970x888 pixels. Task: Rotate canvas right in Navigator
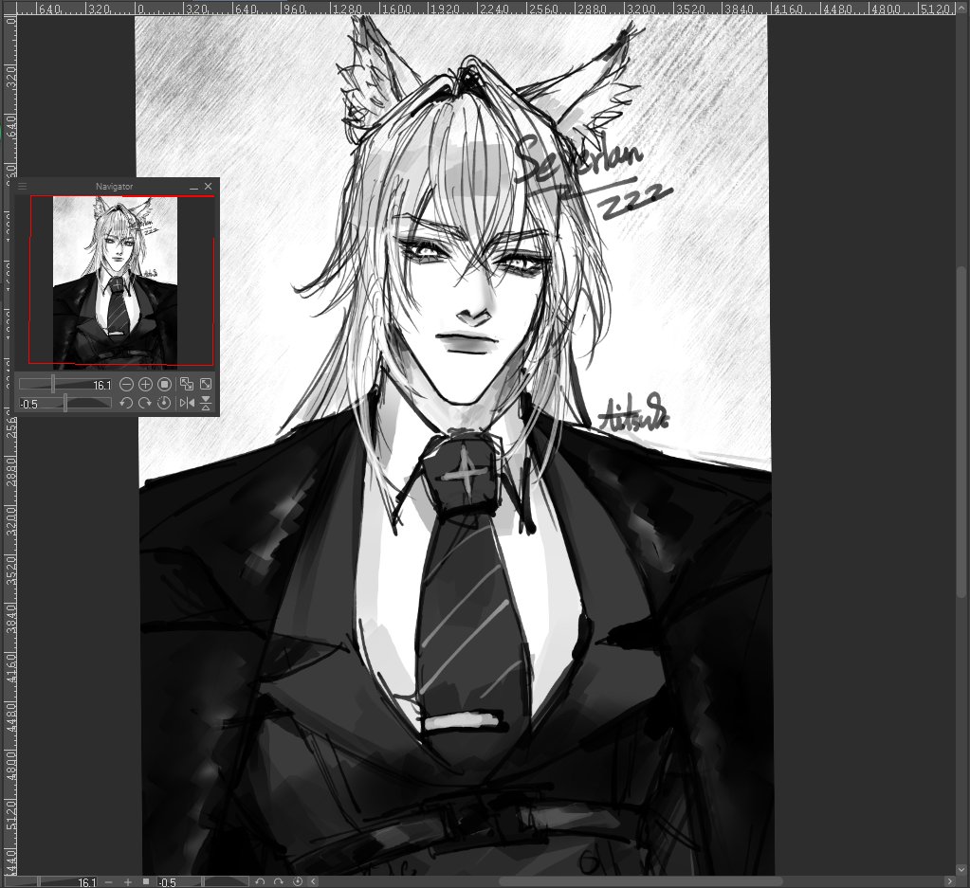(145, 403)
